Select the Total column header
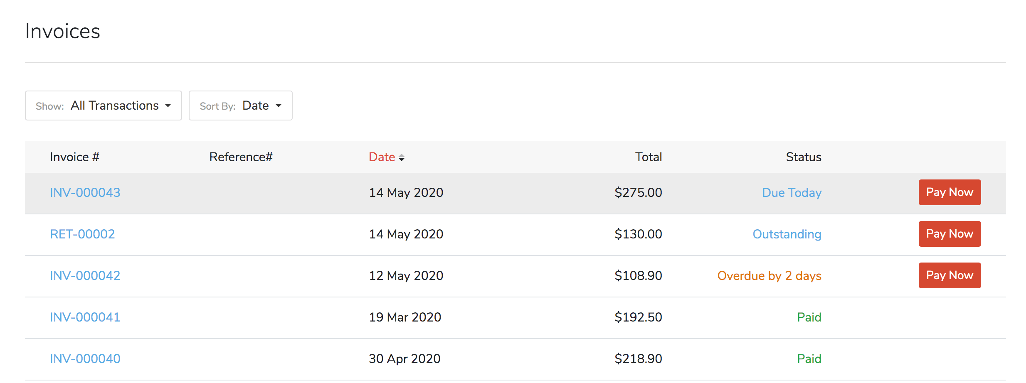Viewport: 1026px width, 383px height. (648, 157)
